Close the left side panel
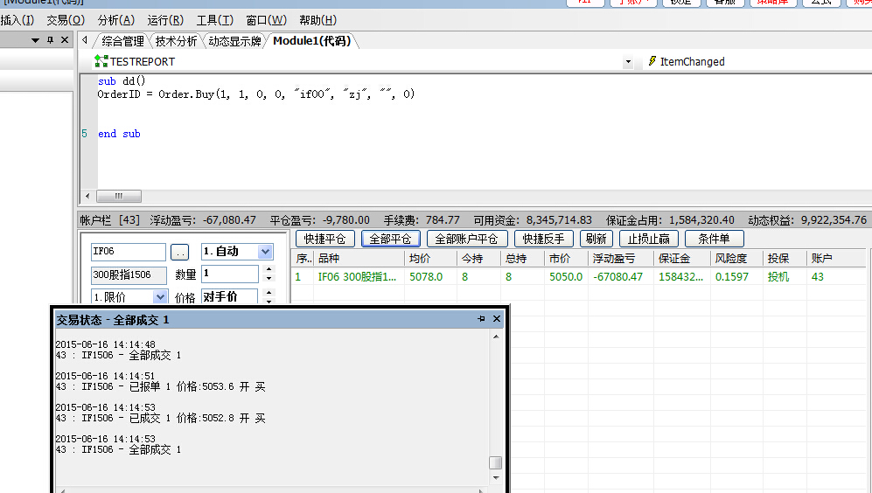 [x=64, y=40]
